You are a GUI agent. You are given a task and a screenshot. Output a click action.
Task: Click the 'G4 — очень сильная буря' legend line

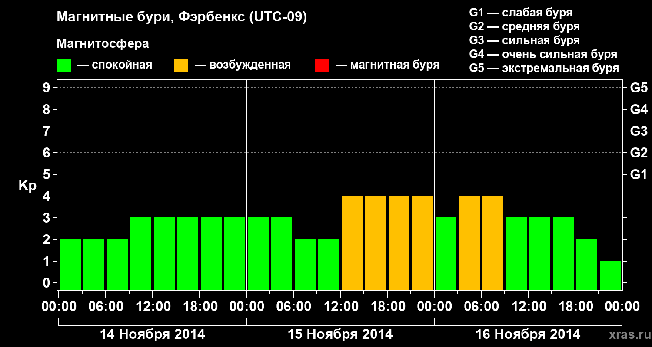[x=543, y=54]
